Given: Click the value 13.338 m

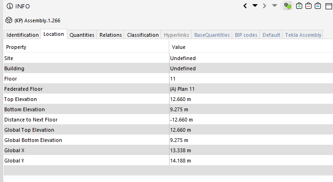Looking at the screenshot, I should 181,150.
